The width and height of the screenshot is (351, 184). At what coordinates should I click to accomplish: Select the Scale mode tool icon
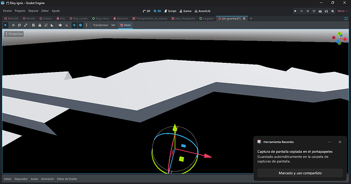click(x=26, y=25)
